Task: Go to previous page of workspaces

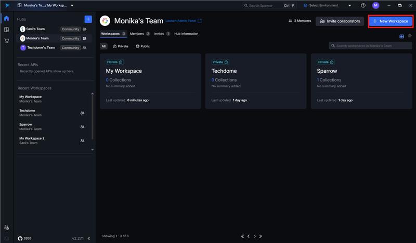Action: 249,236
